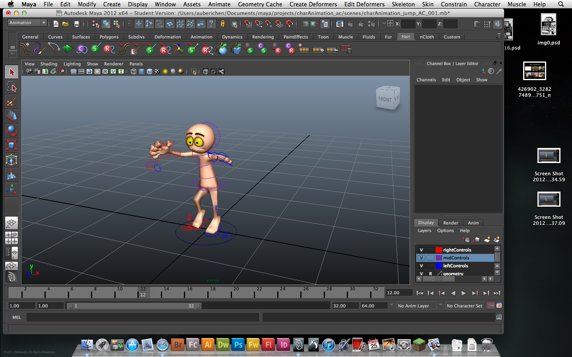Open the No Anim Layer dropdown
The width and height of the screenshot is (572, 357).
417,305
